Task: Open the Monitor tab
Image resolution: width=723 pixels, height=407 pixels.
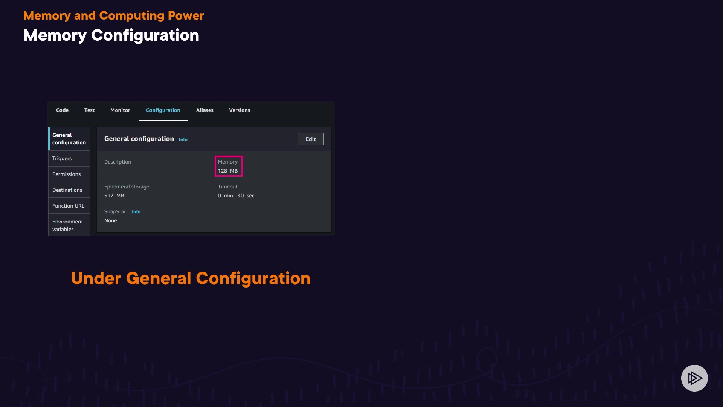Action: tap(120, 110)
